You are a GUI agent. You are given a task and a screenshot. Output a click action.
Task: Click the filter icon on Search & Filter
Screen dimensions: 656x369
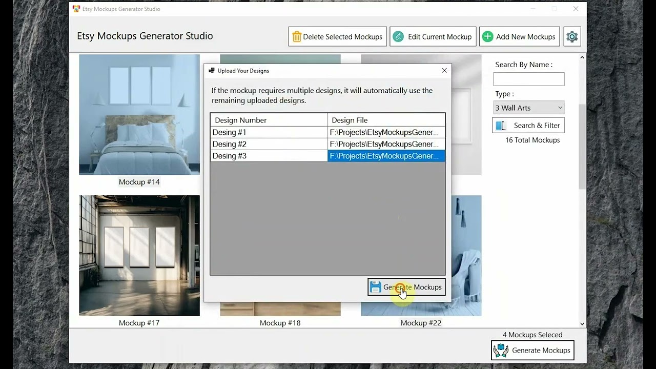click(501, 125)
